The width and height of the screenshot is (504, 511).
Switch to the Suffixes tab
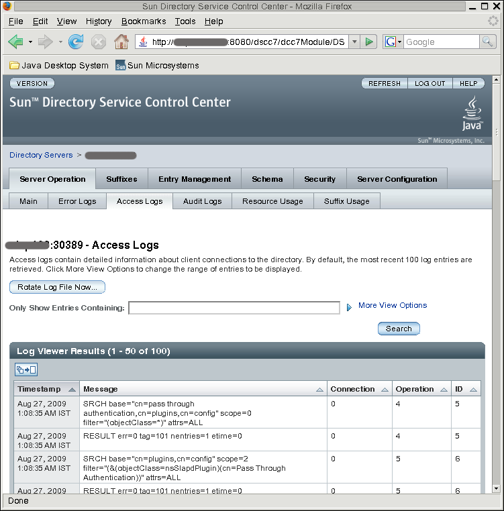click(x=121, y=179)
